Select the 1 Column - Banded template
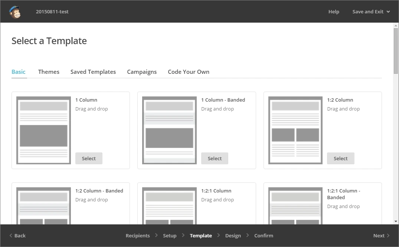Viewport: 399px width, 247px height. point(215,158)
